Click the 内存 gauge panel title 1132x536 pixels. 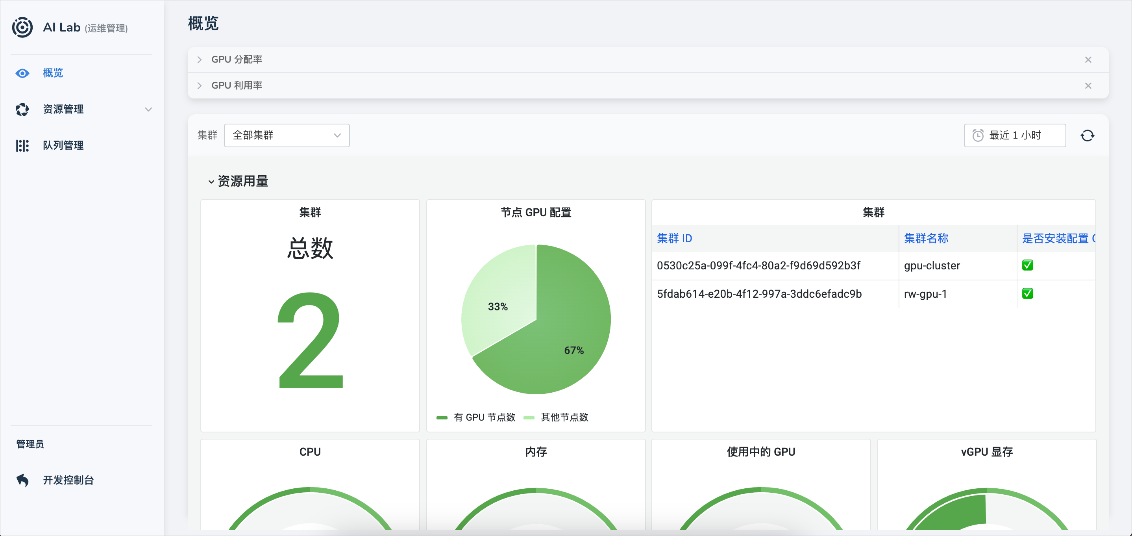tap(536, 452)
